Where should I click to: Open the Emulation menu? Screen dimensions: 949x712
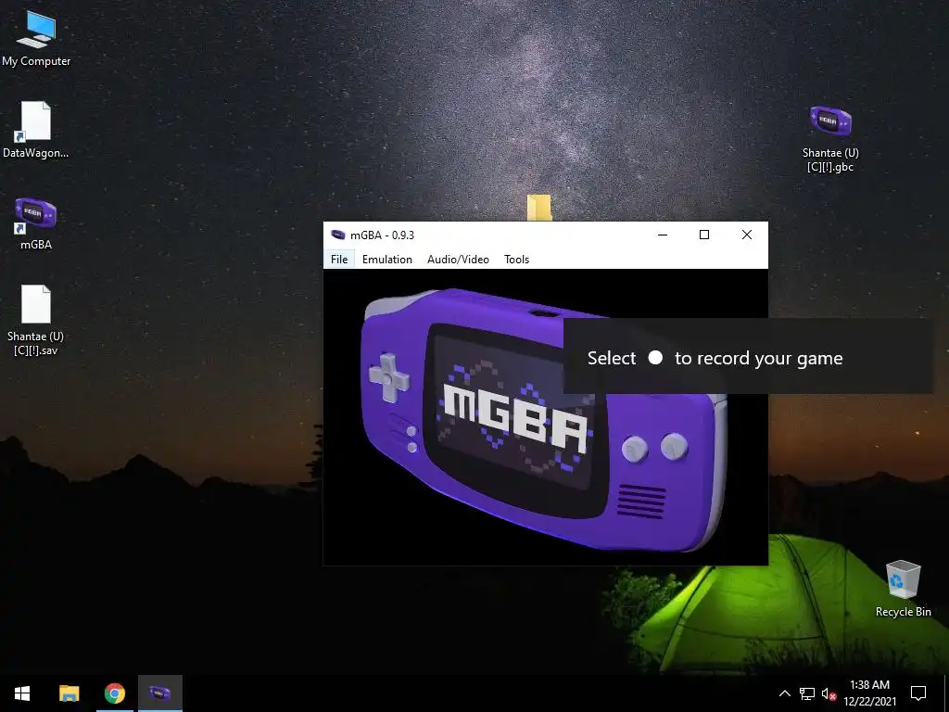click(x=386, y=260)
